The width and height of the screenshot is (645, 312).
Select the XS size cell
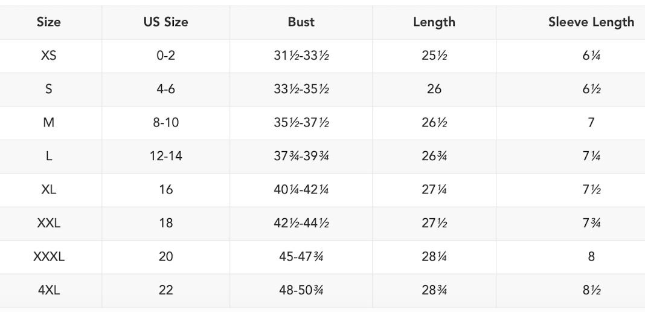48,56
